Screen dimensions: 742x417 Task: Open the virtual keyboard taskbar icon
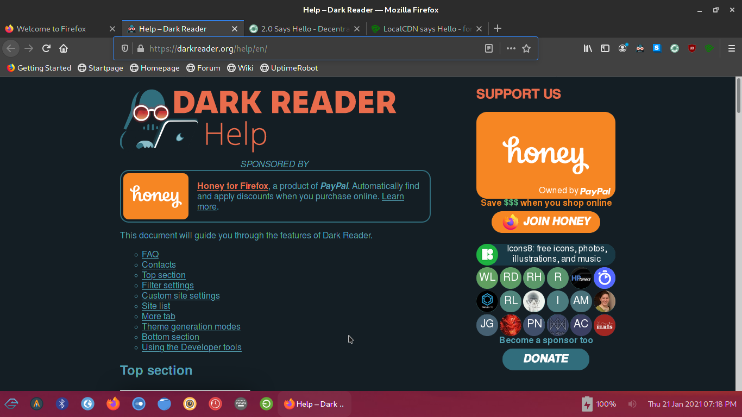pos(241,404)
